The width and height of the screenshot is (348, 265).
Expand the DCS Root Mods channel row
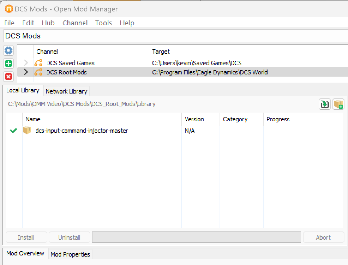26,72
